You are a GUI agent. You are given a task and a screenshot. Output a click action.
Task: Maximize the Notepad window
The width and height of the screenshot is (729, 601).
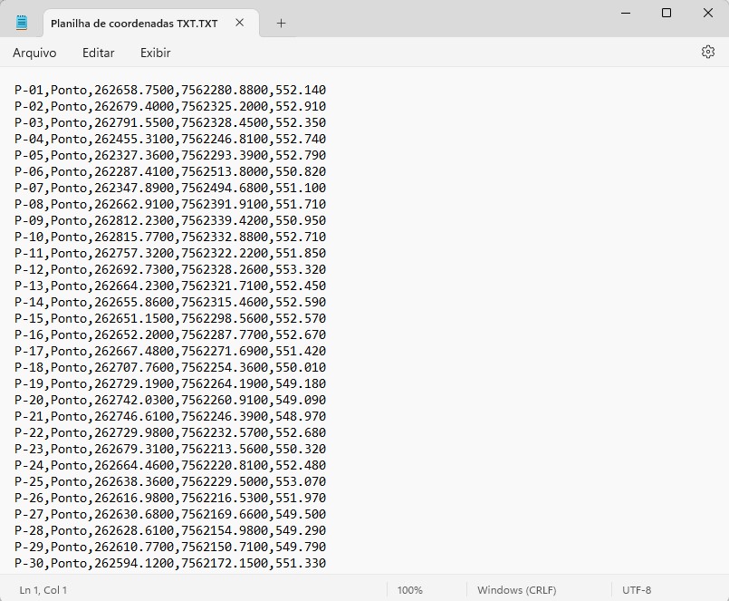coord(667,14)
